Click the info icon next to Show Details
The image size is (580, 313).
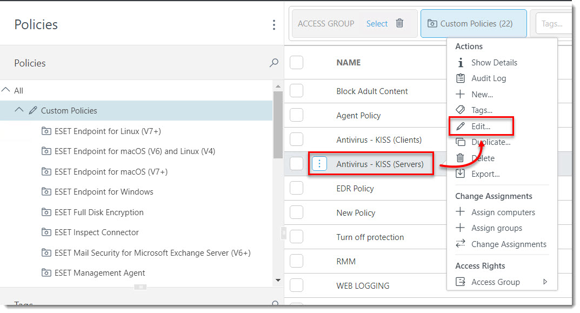coord(461,63)
